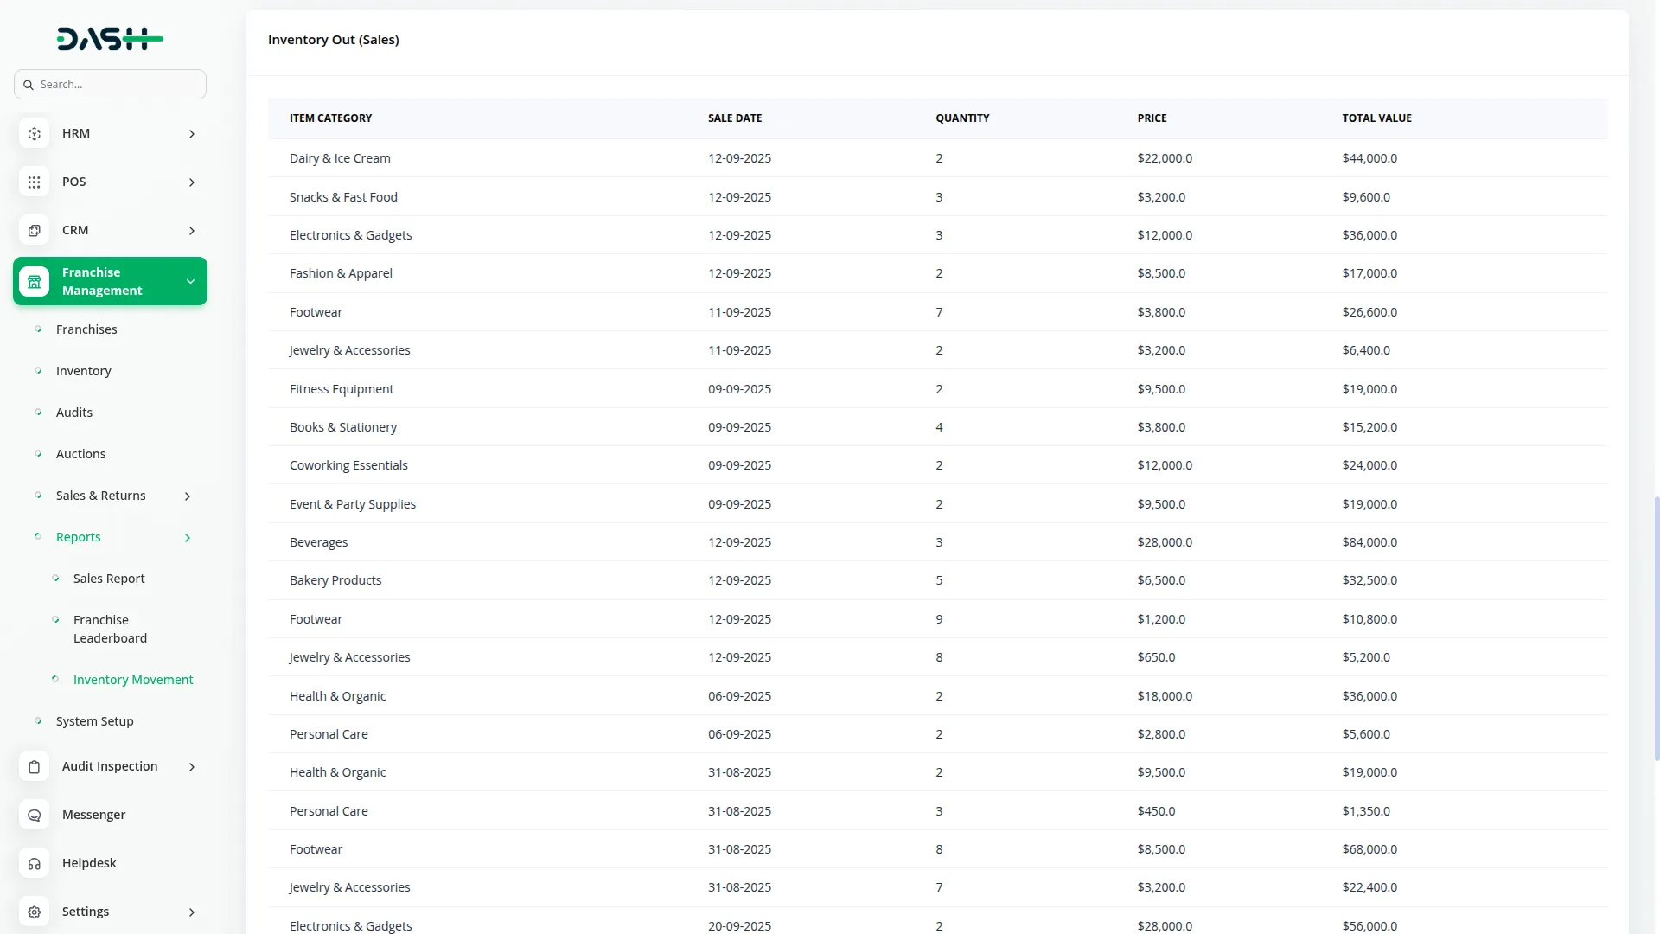The image size is (1660, 934).
Task: Click the POS grid icon
Action: pos(34,182)
